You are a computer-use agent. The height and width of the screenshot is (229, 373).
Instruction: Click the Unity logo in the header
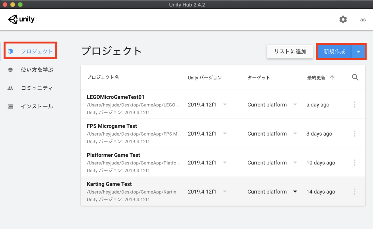pyautogui.click(x=21, y=20)
